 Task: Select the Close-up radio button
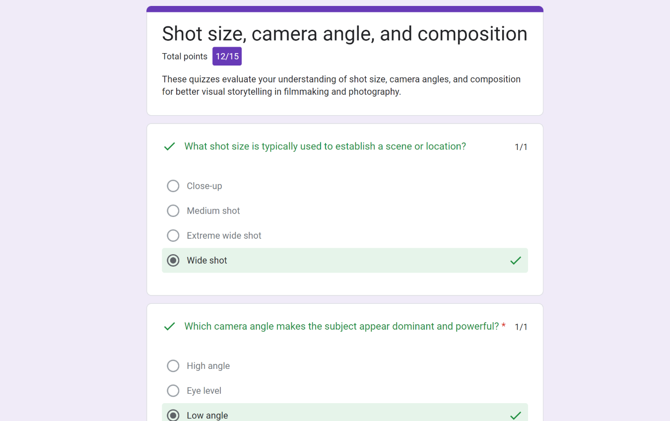pos(173,186)
